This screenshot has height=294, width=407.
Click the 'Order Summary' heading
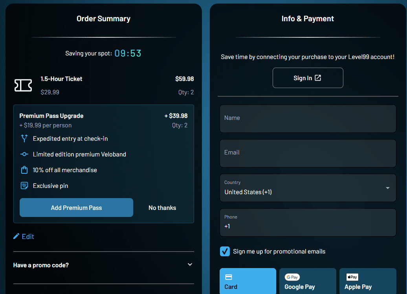(104, 19)
